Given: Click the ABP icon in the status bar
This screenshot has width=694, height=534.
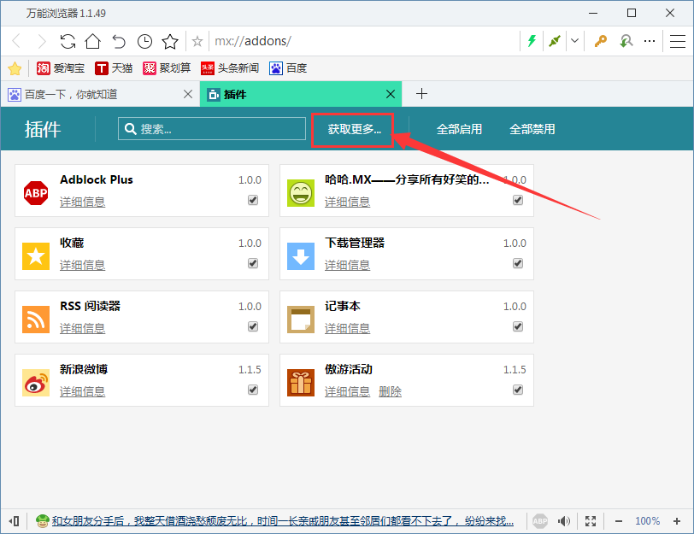Looking at the screenshot, I should click(540, 520).
